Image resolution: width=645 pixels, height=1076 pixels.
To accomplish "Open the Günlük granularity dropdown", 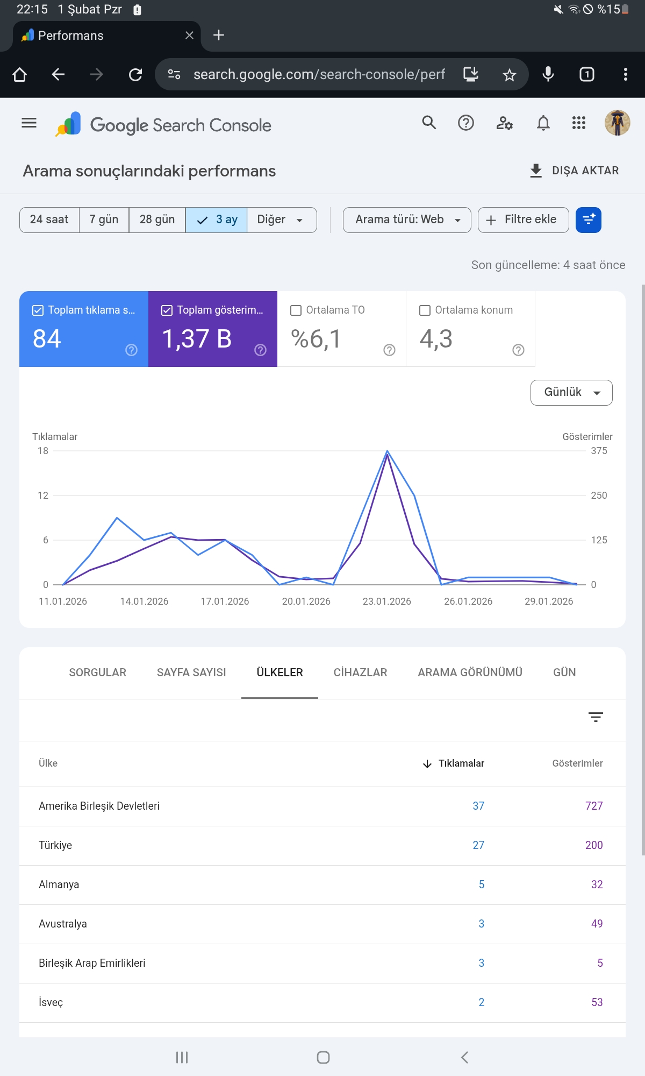I will point(571,393).
